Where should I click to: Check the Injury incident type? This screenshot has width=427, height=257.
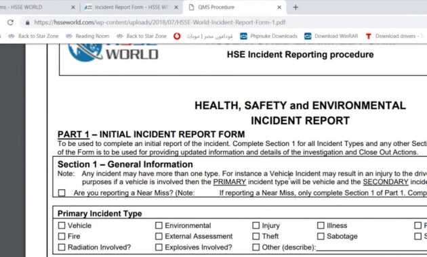[256, 225]
